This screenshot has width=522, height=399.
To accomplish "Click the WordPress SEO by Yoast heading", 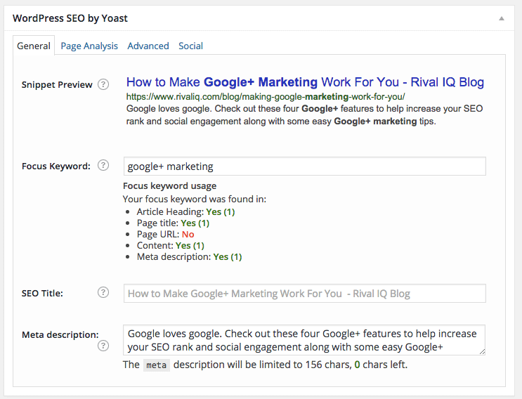I will point(70,18).
